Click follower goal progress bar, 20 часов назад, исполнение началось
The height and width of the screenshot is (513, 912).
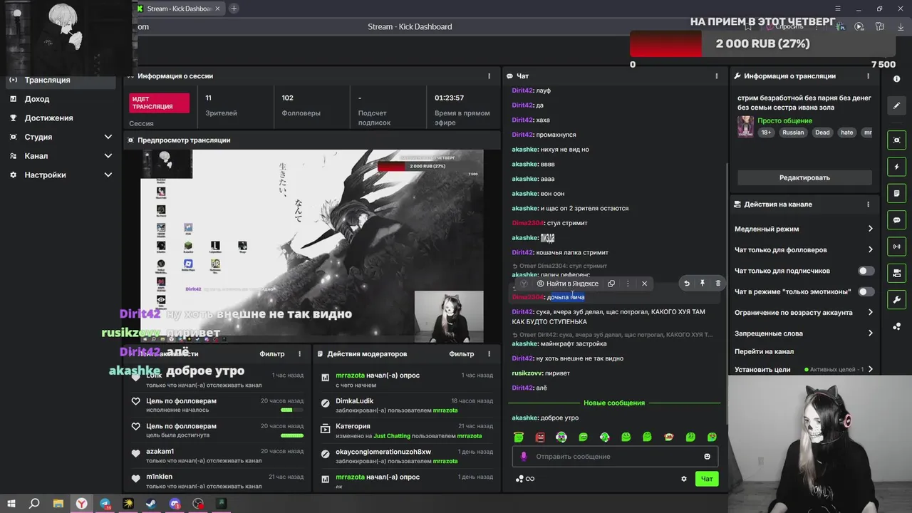tap(291, 410)
